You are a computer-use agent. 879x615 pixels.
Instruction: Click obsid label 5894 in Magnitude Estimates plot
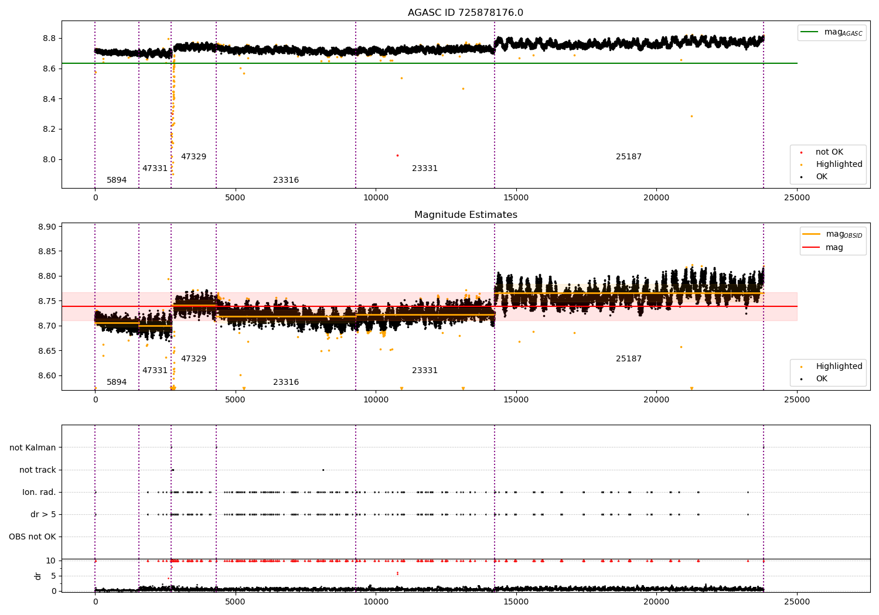(117, 382)
